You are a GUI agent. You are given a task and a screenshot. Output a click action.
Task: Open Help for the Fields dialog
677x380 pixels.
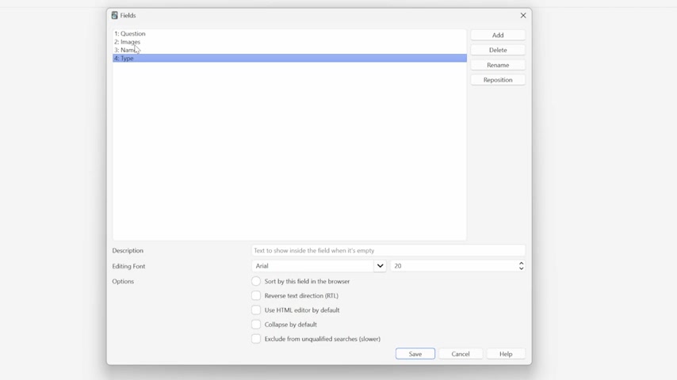(505, 354)
